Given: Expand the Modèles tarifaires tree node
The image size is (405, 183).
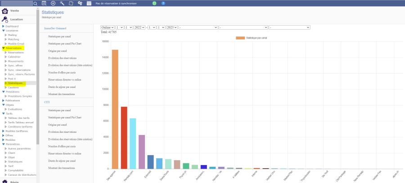Looking at the screenshot, I should (4, 131).
